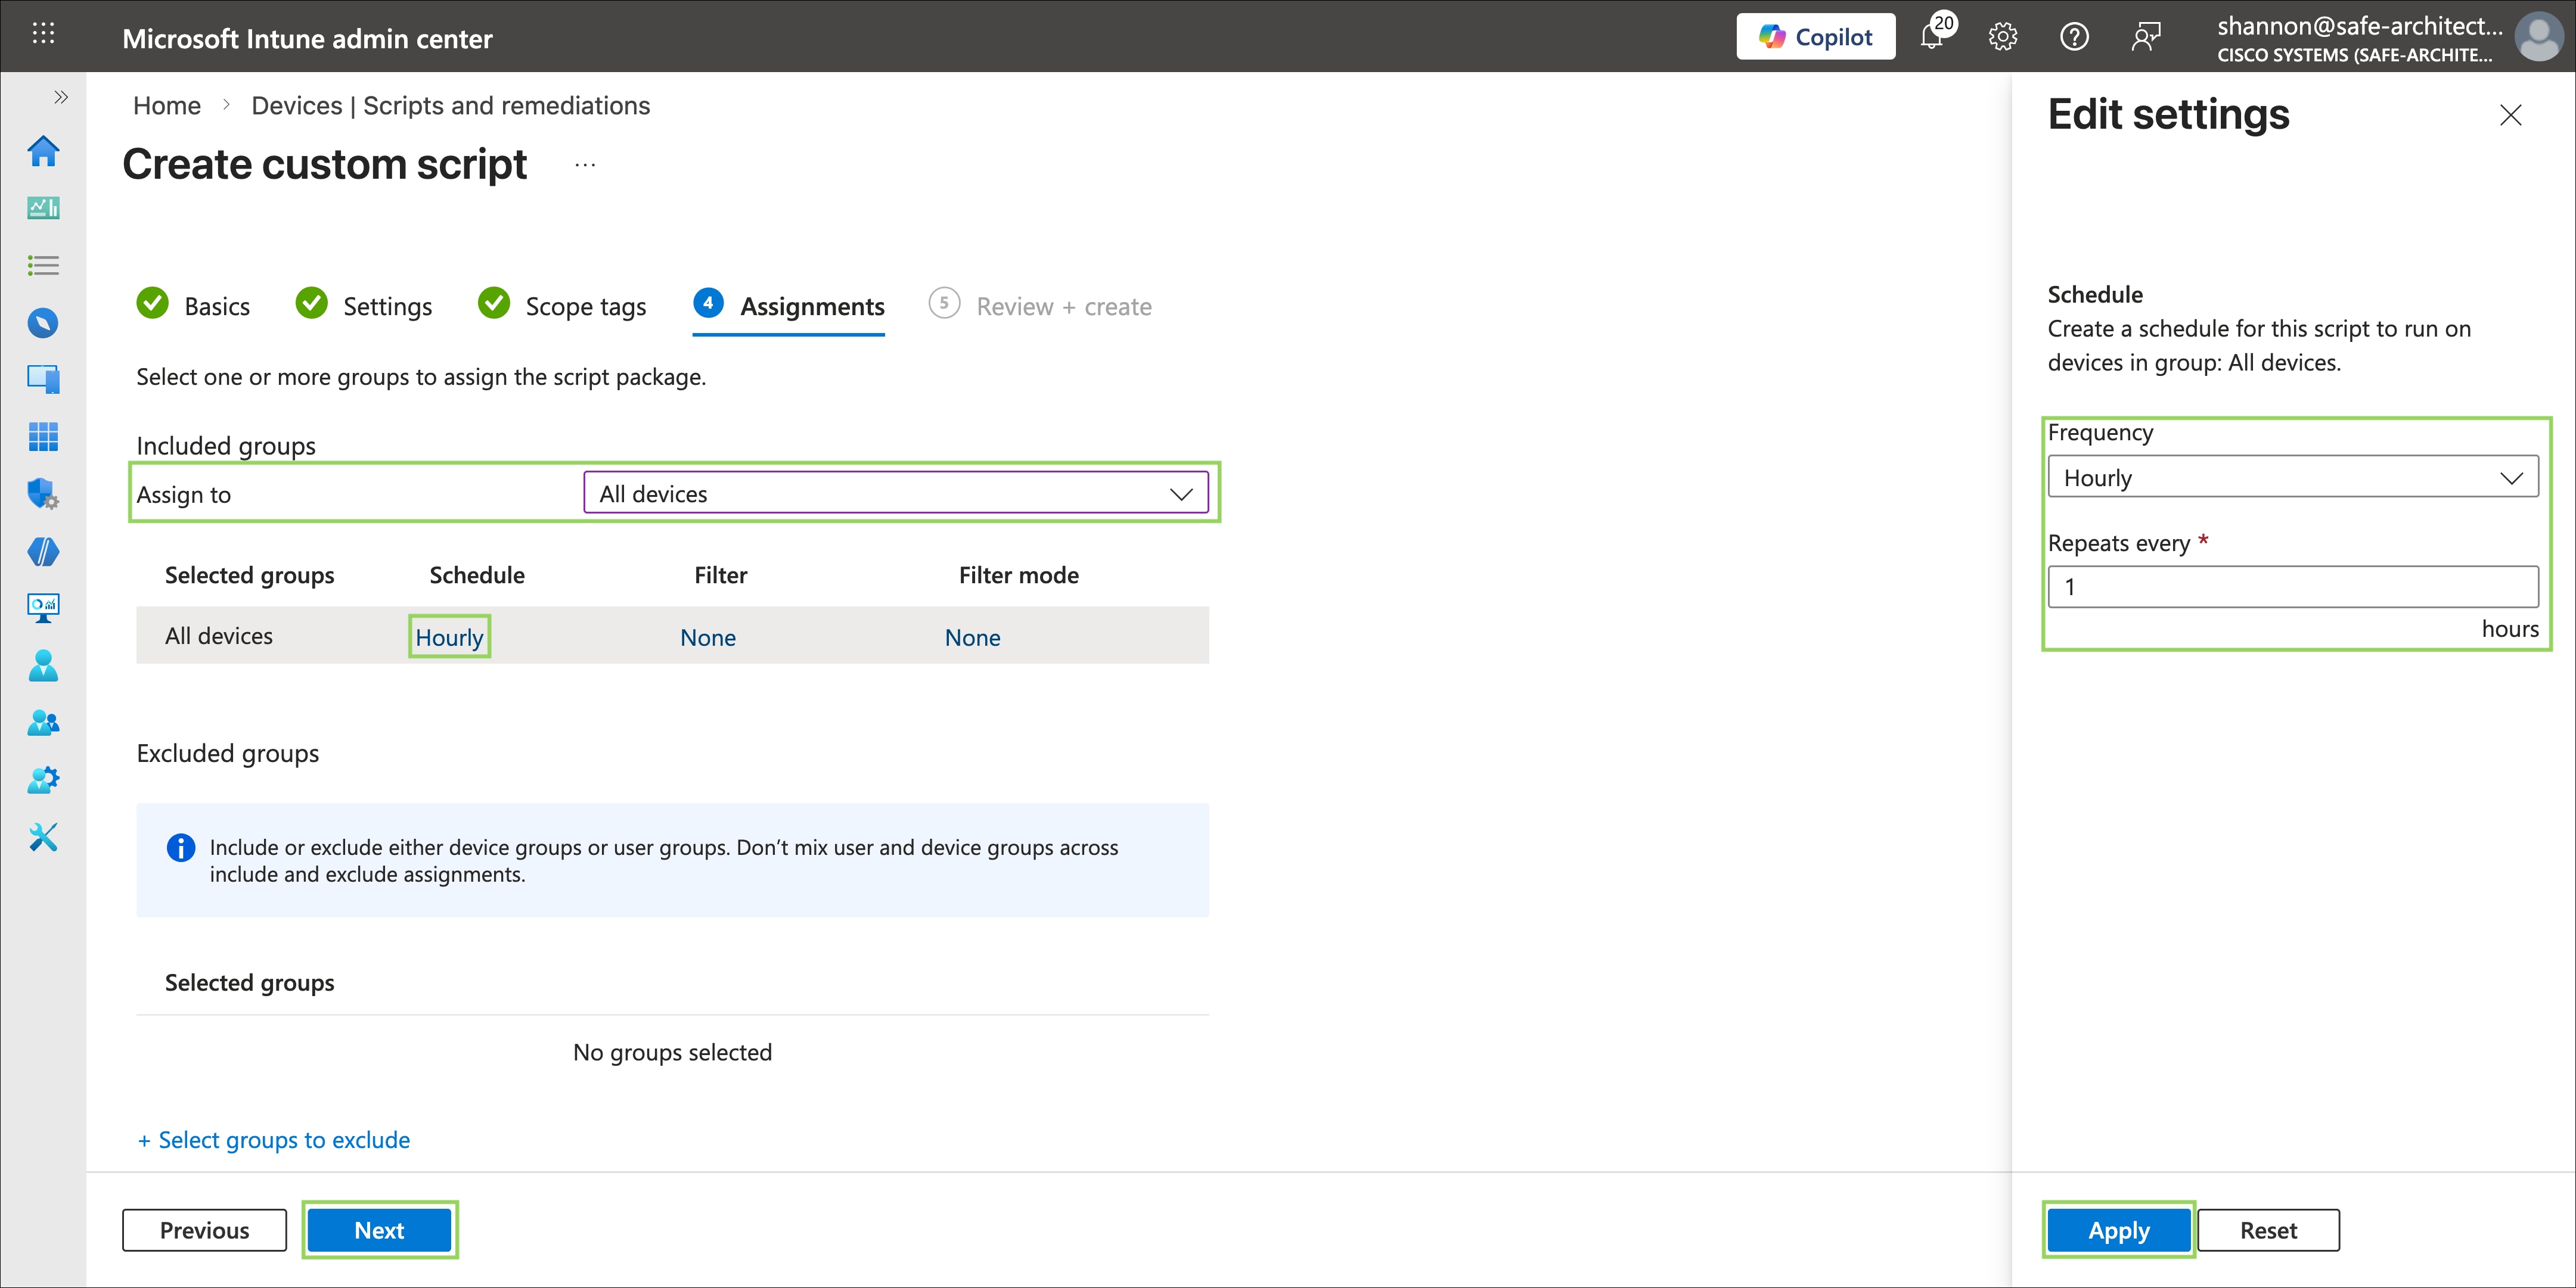Click the info icon in the notice
This screenshot has width=2576, height=1288.
coord(180,847)
